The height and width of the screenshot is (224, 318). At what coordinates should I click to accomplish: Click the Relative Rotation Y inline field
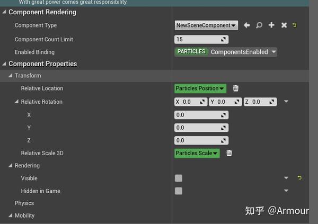(225, 102)
